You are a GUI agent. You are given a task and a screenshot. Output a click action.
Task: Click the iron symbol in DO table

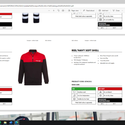point(74,95)
